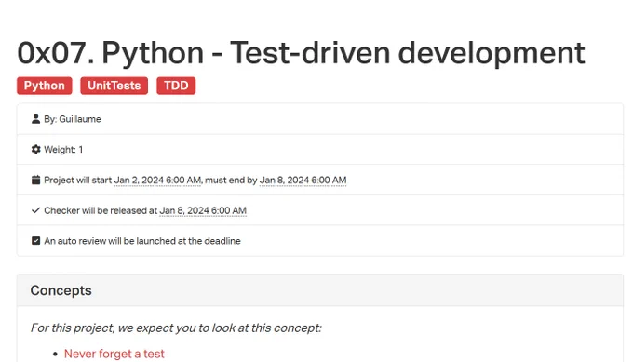Click the gear icon next to Weight
The image size is (633, 362).
tap(35, 149)
